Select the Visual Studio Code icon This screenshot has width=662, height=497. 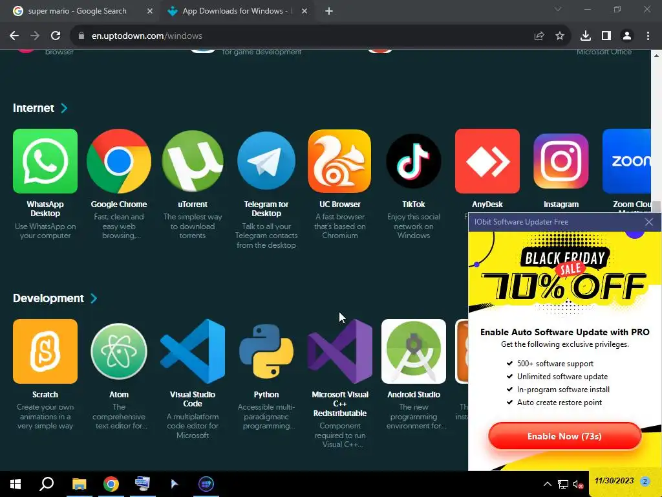click(193, 351)
